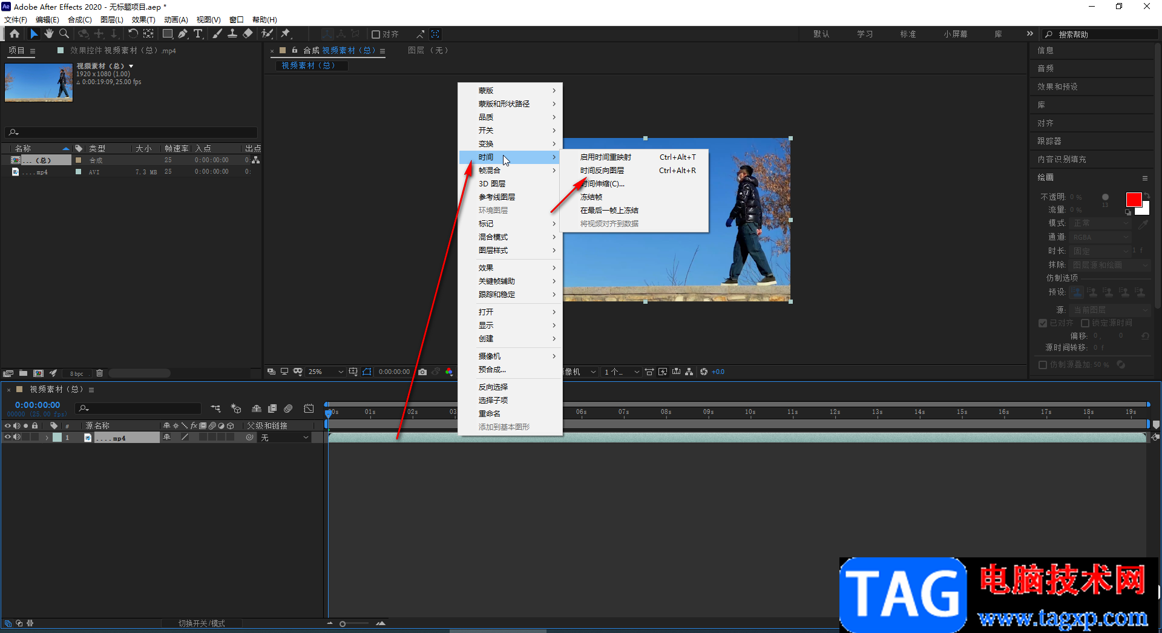Toggle the shy switch for mp4 layer
This screenshot has height=633, width=1162.
point(167,438)
